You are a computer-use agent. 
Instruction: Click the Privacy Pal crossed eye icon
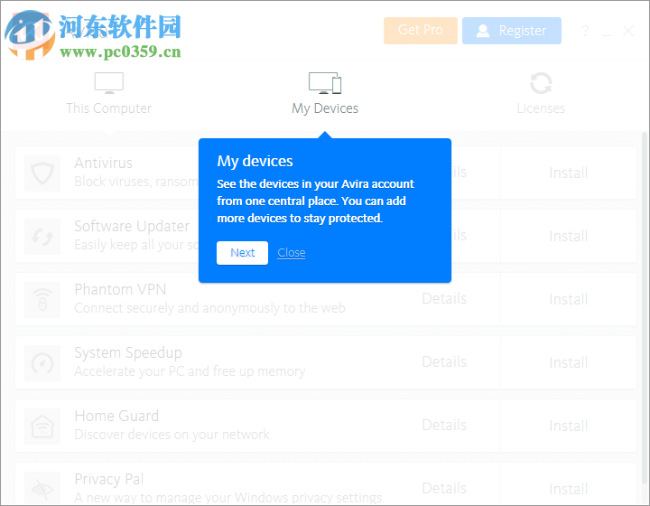[x=42, y=490]
